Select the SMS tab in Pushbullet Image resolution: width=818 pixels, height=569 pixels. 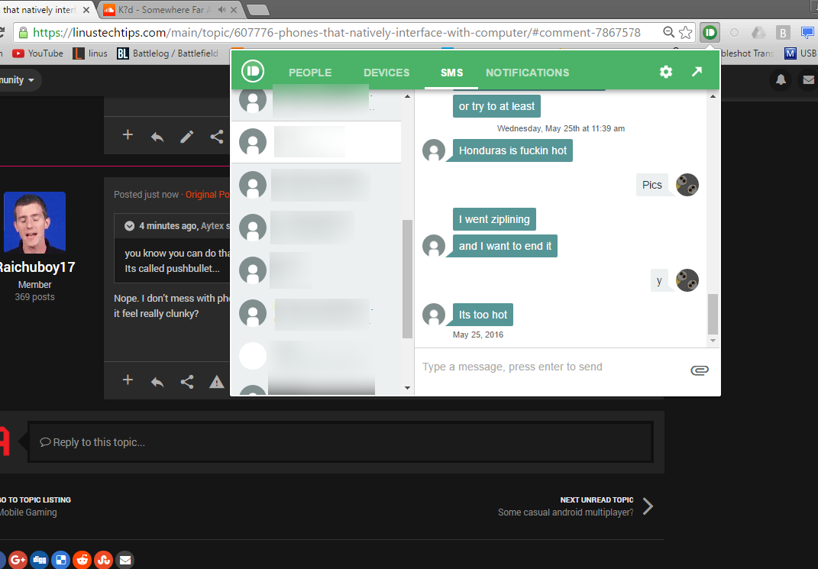(452, 73)
